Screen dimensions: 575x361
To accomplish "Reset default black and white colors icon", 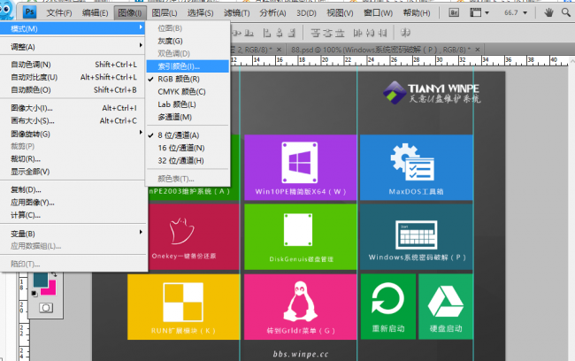I will pyautogui.click(x=34, y=293).
